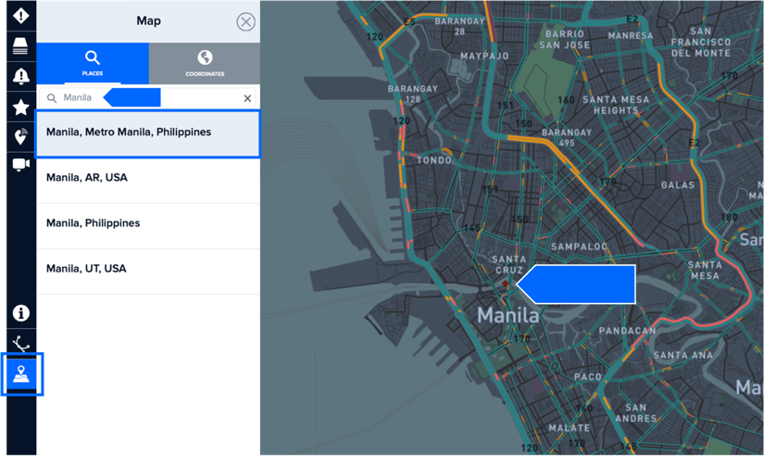Clear the search text with the X
Screen dimensions: 764x456
click(247, 98)
